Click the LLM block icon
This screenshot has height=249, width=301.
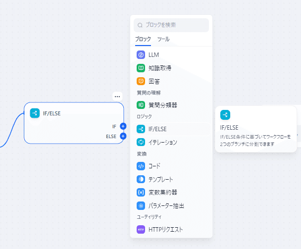click(x=141, y=54)
